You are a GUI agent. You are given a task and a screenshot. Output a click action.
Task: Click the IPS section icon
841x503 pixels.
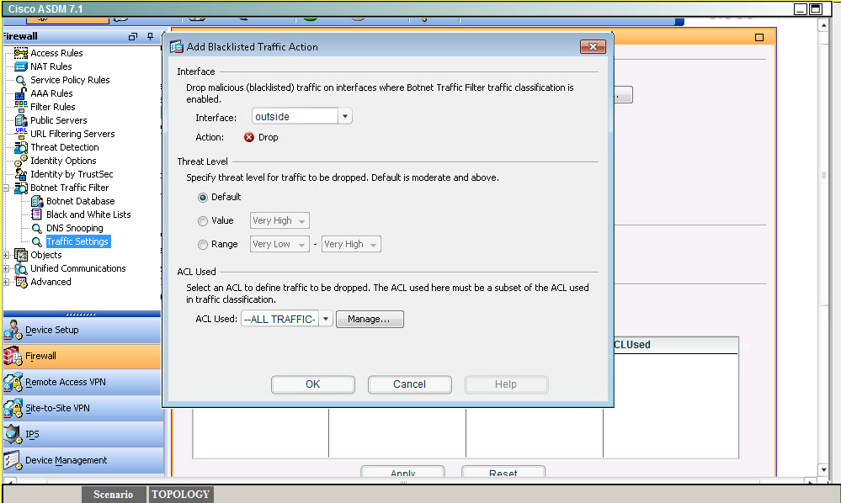pyautogui.click(x=13, y=434)
